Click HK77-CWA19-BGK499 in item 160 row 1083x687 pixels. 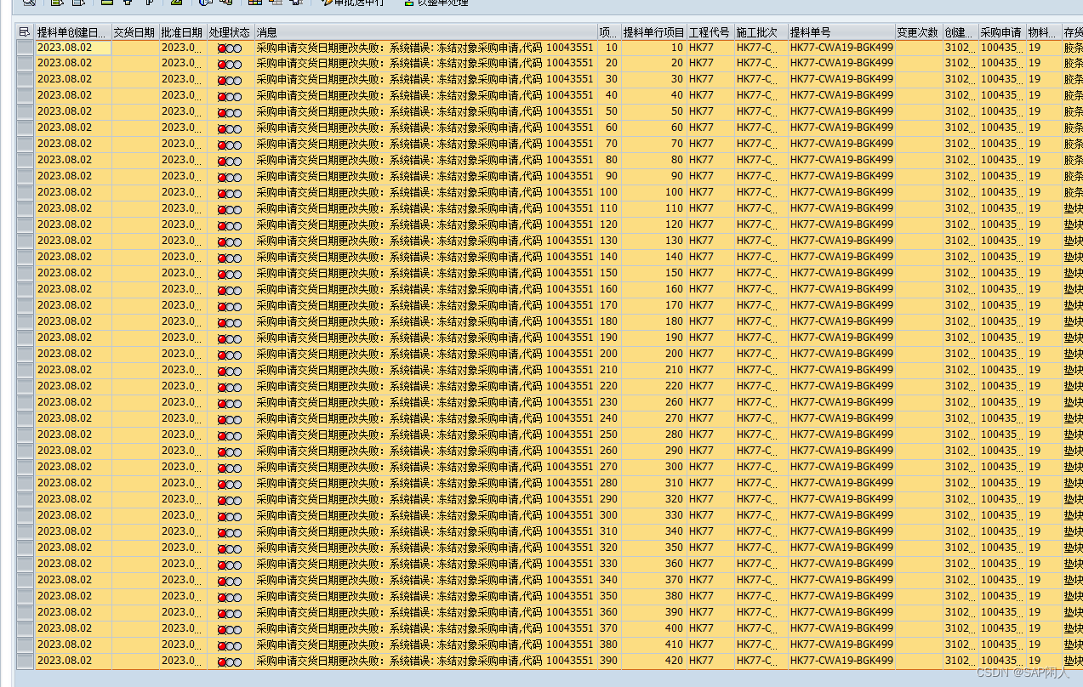[841, 289]
